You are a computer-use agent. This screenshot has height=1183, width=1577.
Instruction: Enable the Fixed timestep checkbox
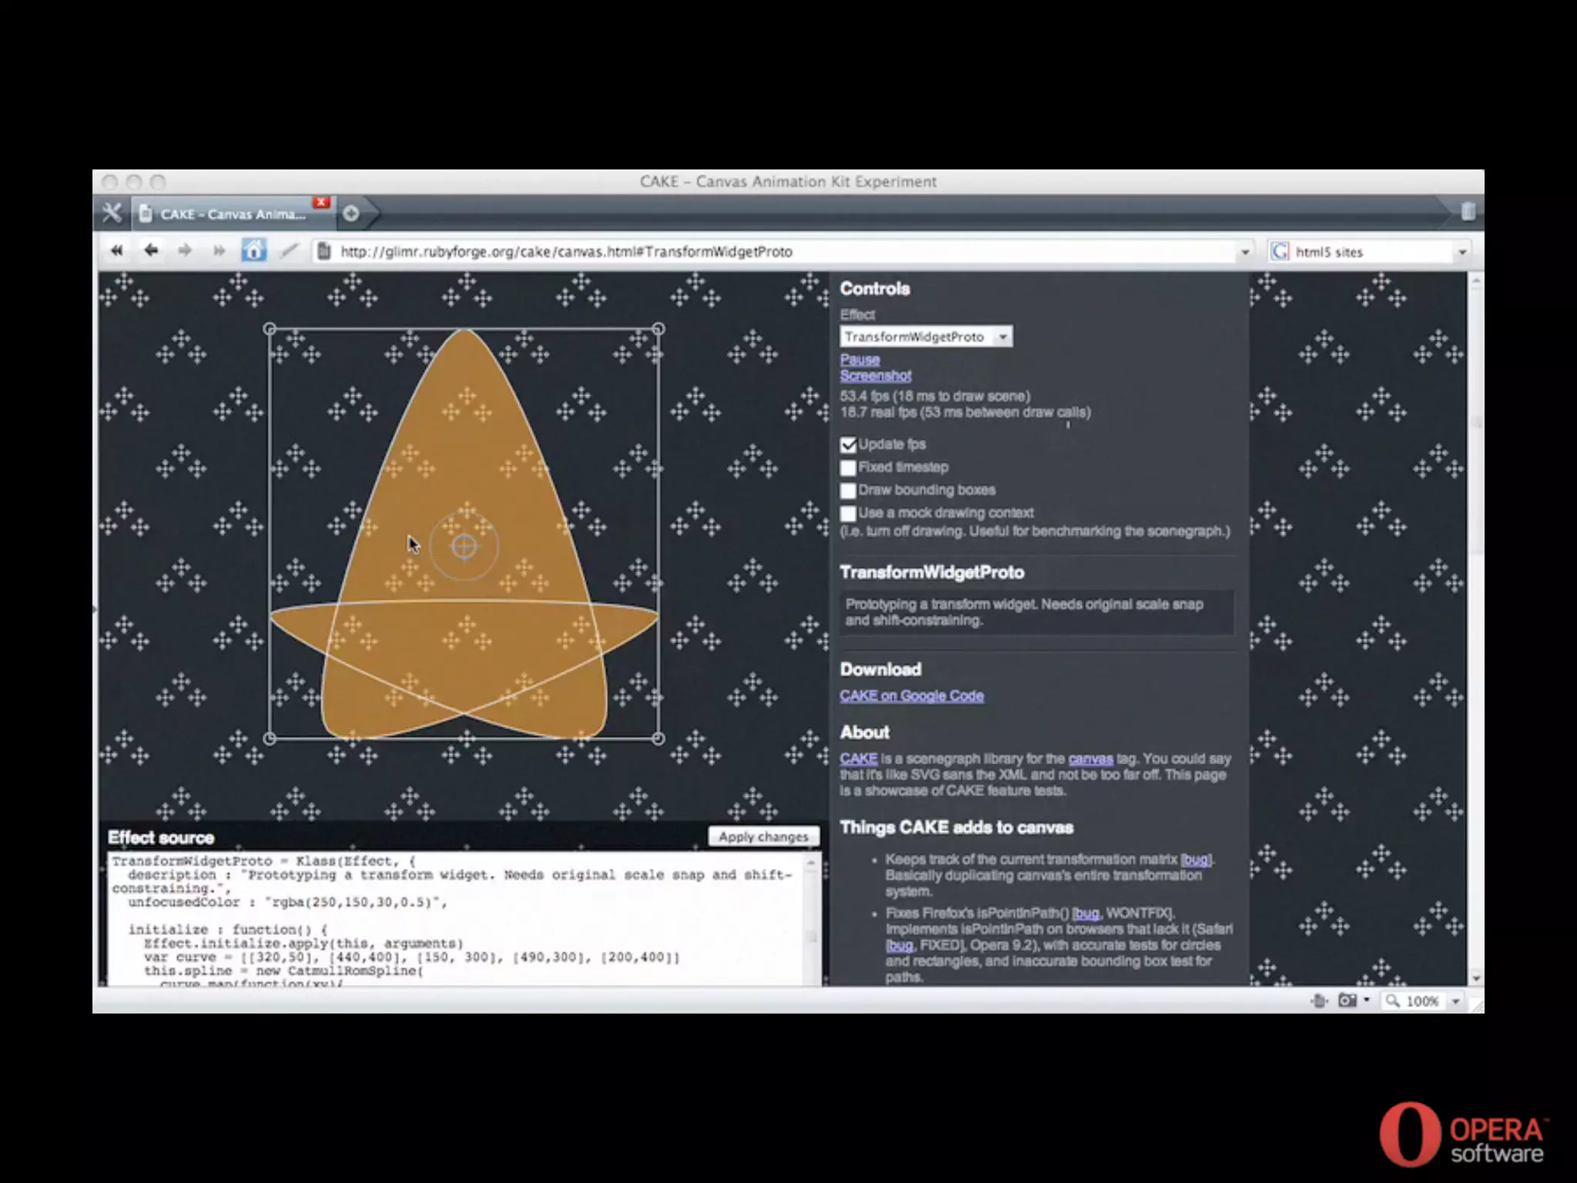click(x=848, y=468)
